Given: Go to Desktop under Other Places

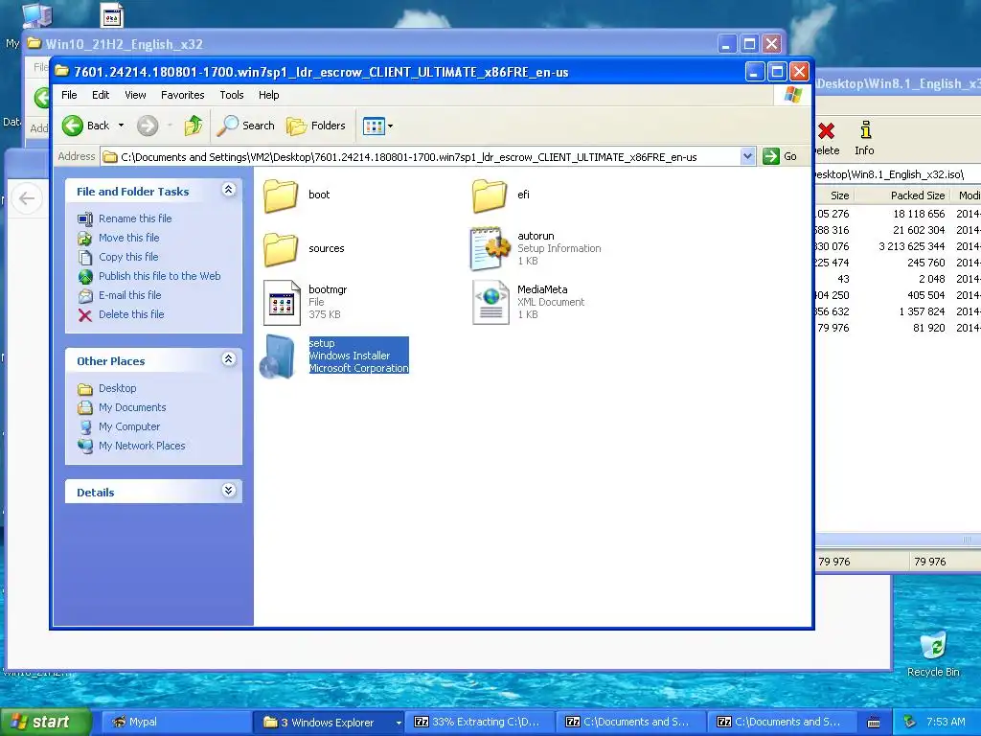Looking at the screenshot, I should pos(117,388).
